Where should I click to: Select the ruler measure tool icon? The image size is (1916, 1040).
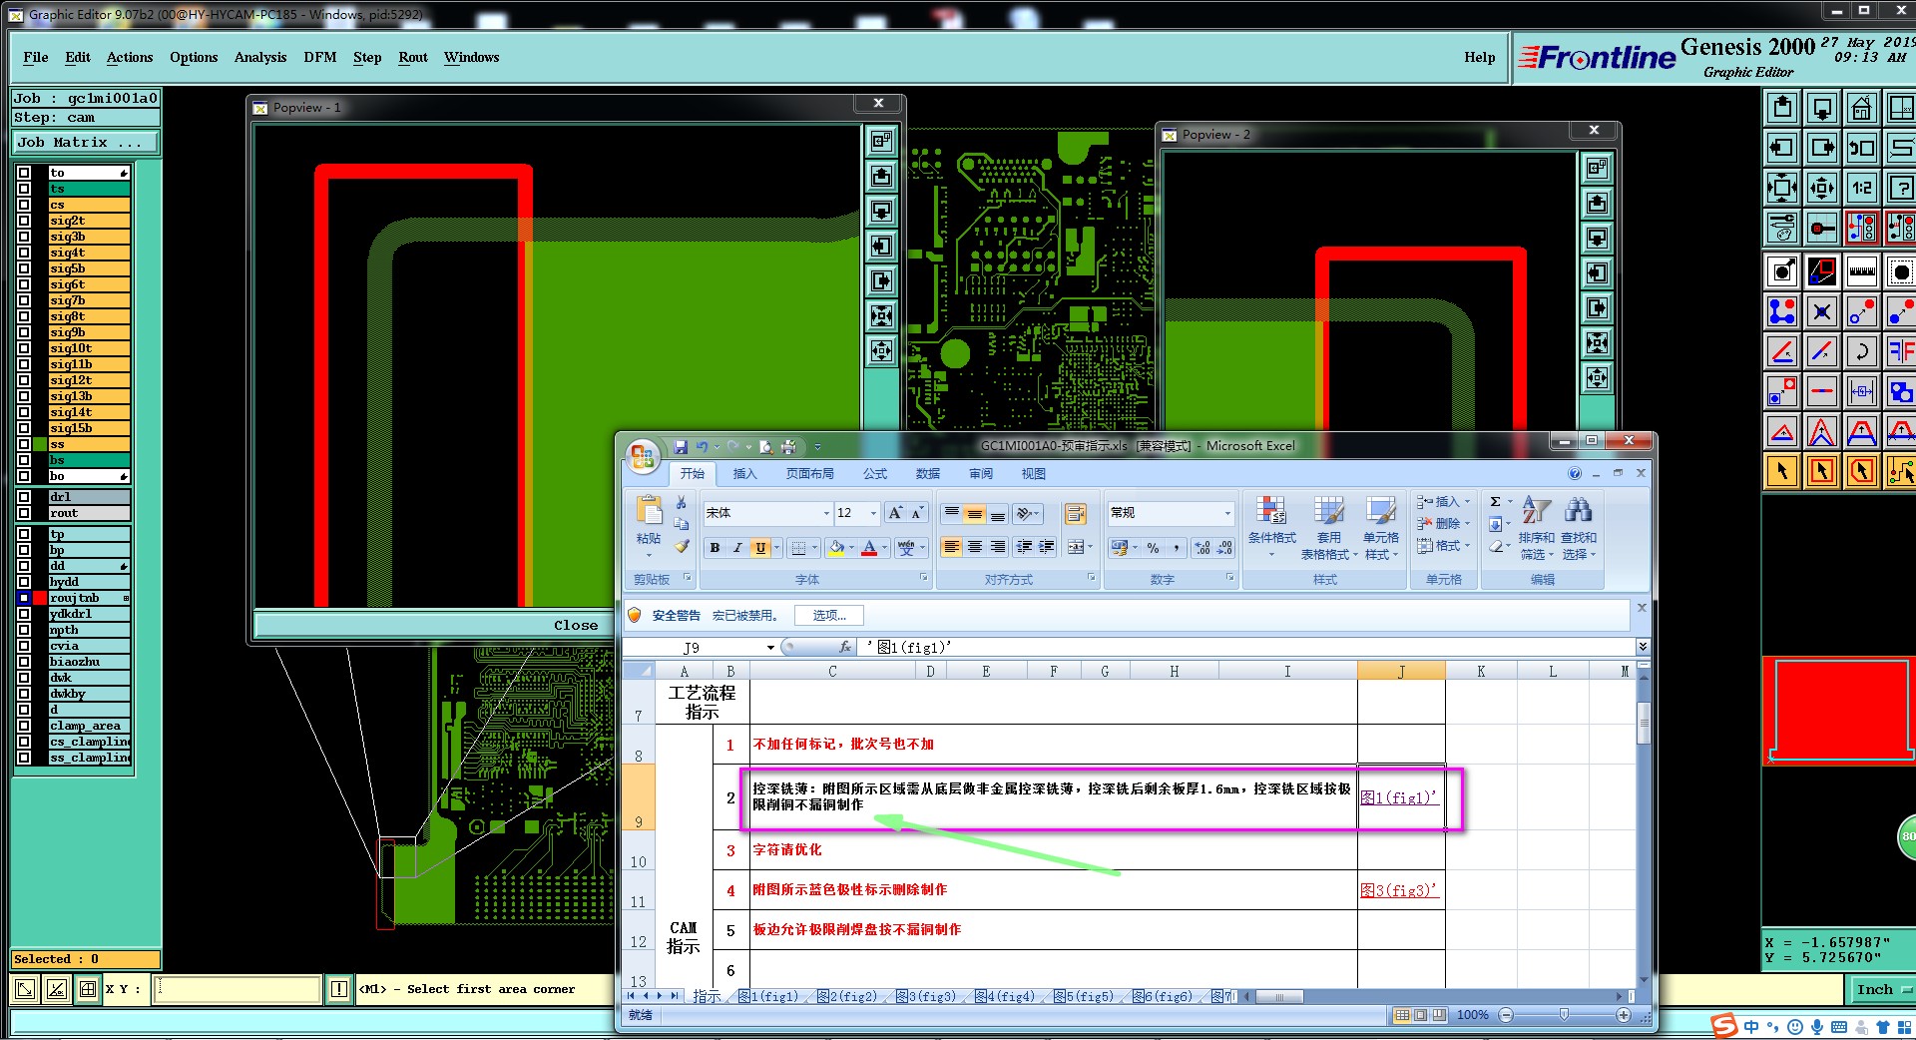point(1862,271)
